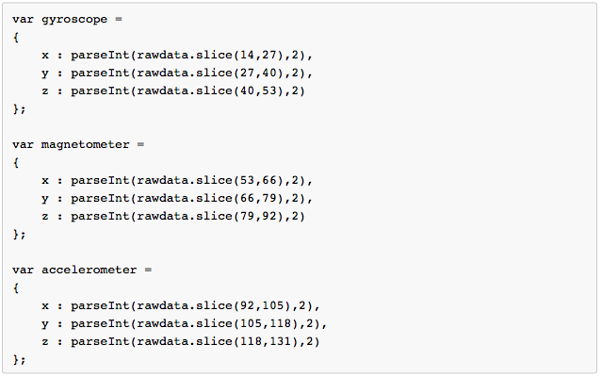Click the closing brace after magnetometer block
Viewport: 602px width, 377px height.
[16, 234]
